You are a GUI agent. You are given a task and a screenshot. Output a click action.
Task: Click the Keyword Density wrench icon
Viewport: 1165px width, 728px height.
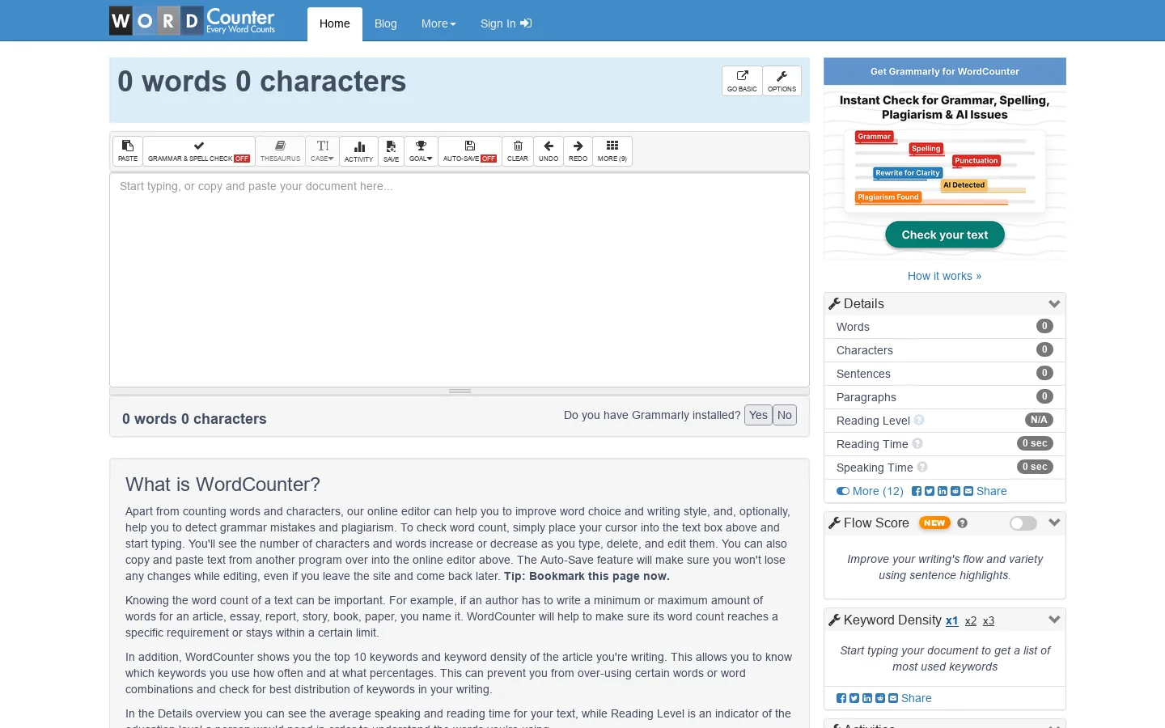834,620
